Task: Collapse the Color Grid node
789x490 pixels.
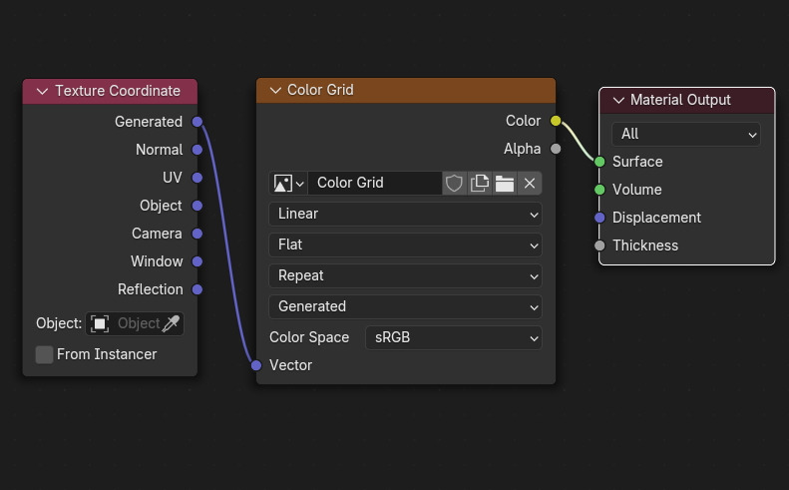Action: coord(275,90)
